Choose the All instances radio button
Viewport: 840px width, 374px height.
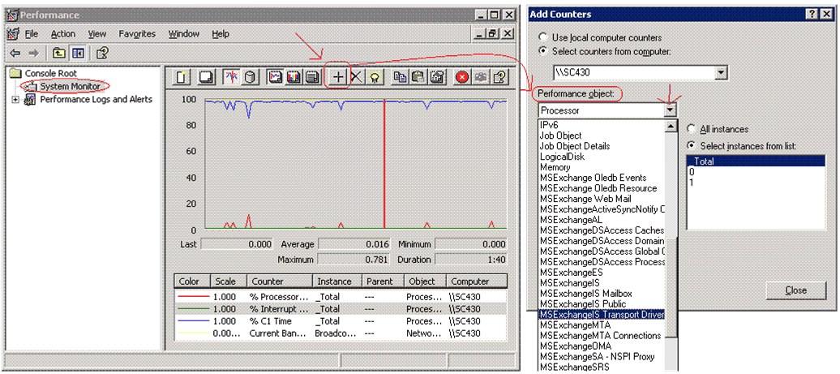pos(692,129)
